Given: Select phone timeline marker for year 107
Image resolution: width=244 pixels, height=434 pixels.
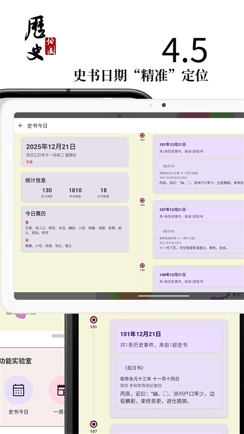Looking at the screenshot, I should [x=94, y=424].
